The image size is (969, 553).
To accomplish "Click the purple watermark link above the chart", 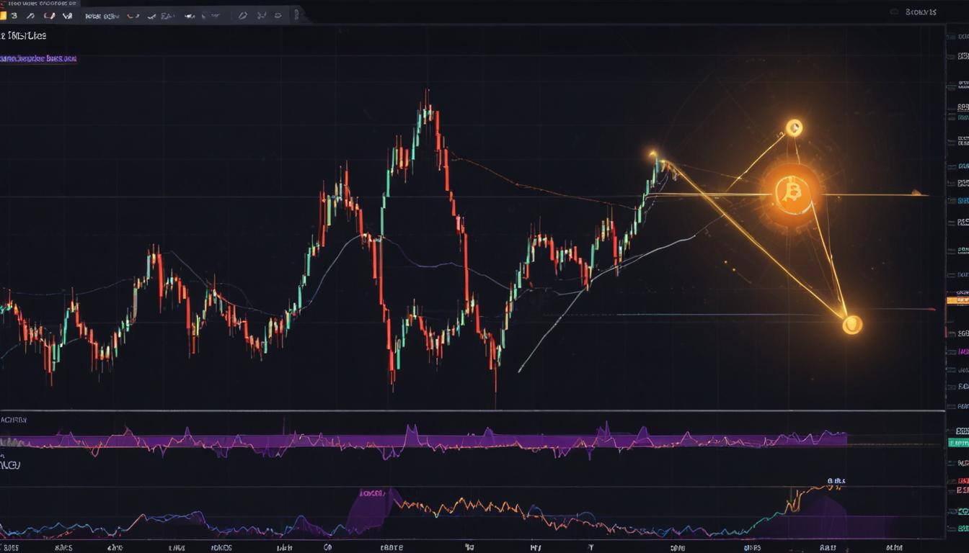I will [36, 58].
